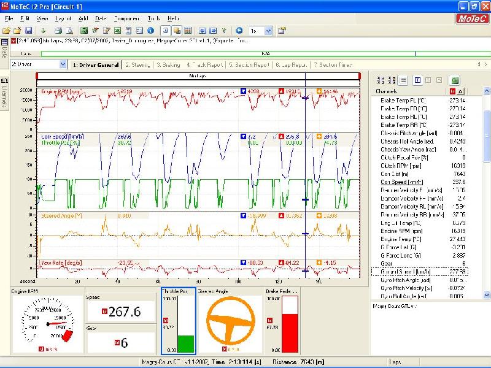491x368 pixels.
Task: Toggle the clock time mode toolbar button
Action: pos(166,30)
